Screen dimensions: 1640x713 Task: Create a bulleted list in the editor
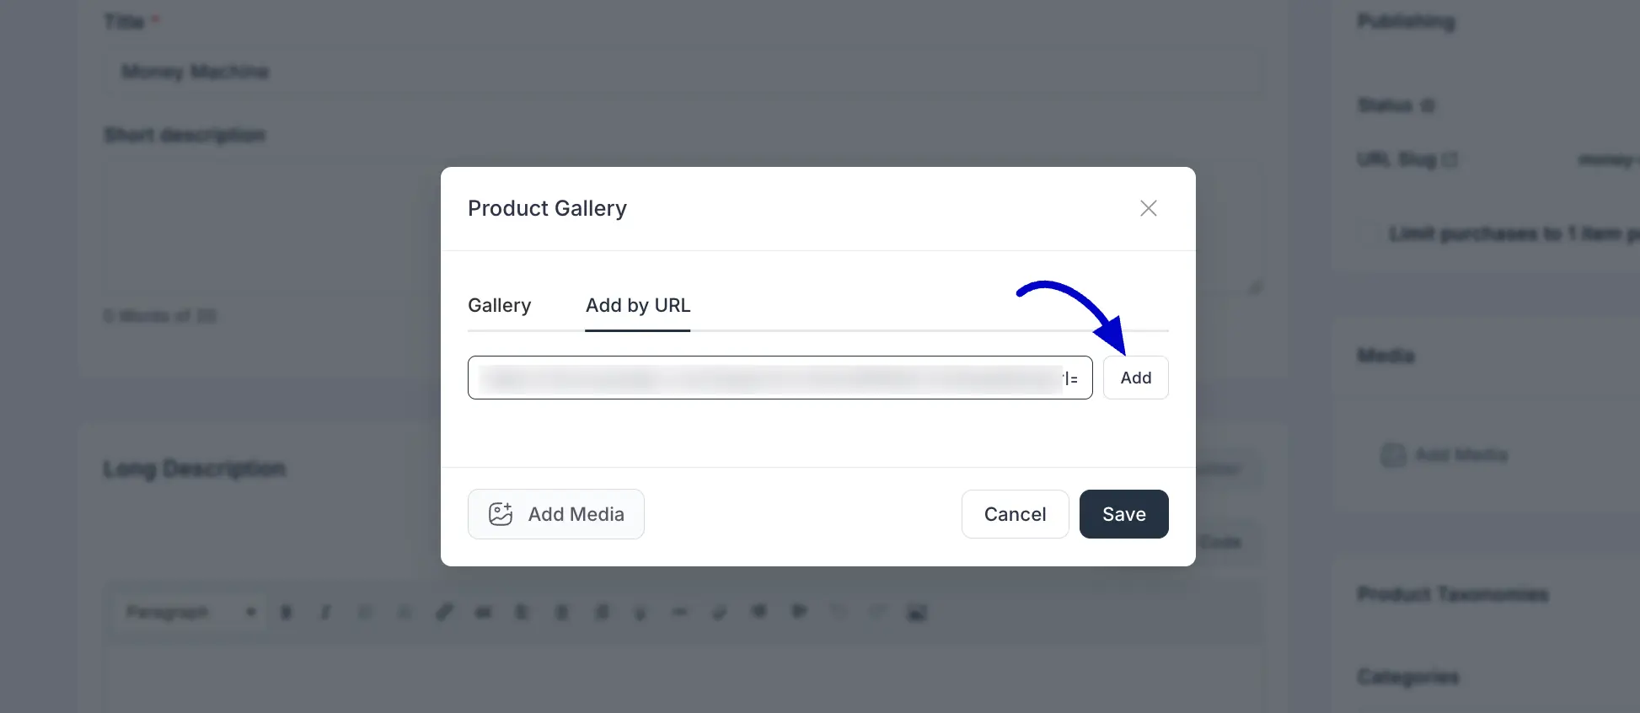click(523, 612)
